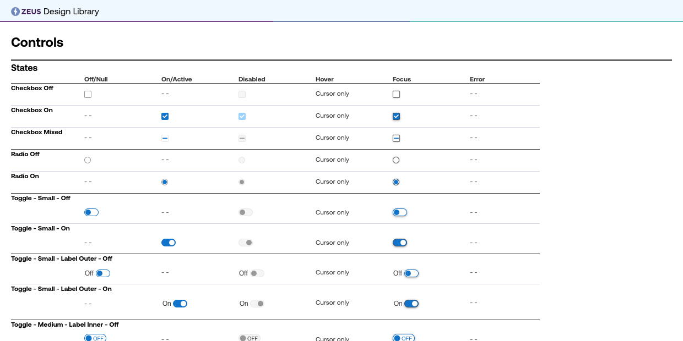This screenshot has width=683, height=341.
Task: Enable the Label Outer Off toggle in Off/Null column
Action: [103, 273]
